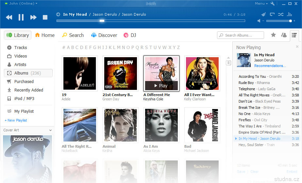Toggle the Now Playing list panel icon
The height and width of the screenshot is (183, 302).
tap(294, 35)
